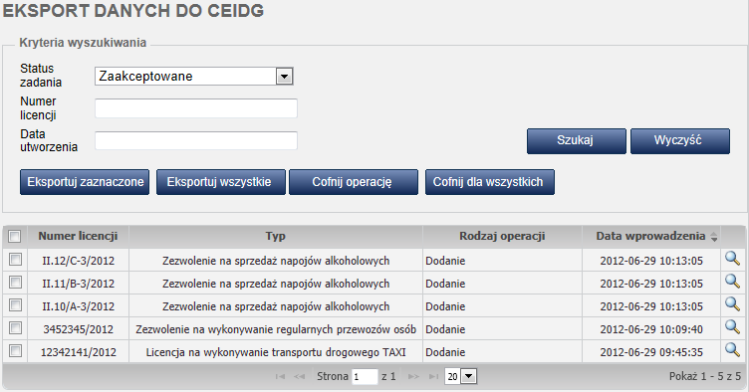This screenshot has height=392, width=749.
Task: Click 'Zezwolenie na wykonywanie regularnych przewozów osób'
Action: pyautogui.click(x=276, y=329)
